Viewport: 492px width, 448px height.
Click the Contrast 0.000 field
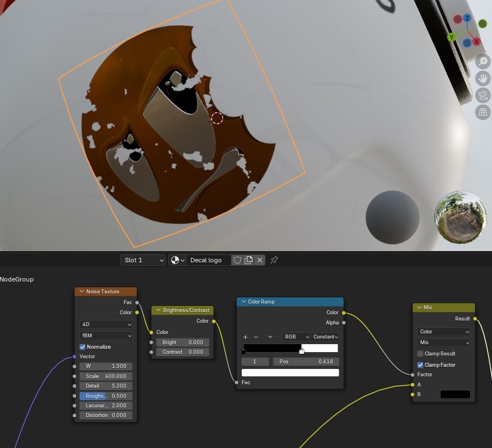[182, 352]
